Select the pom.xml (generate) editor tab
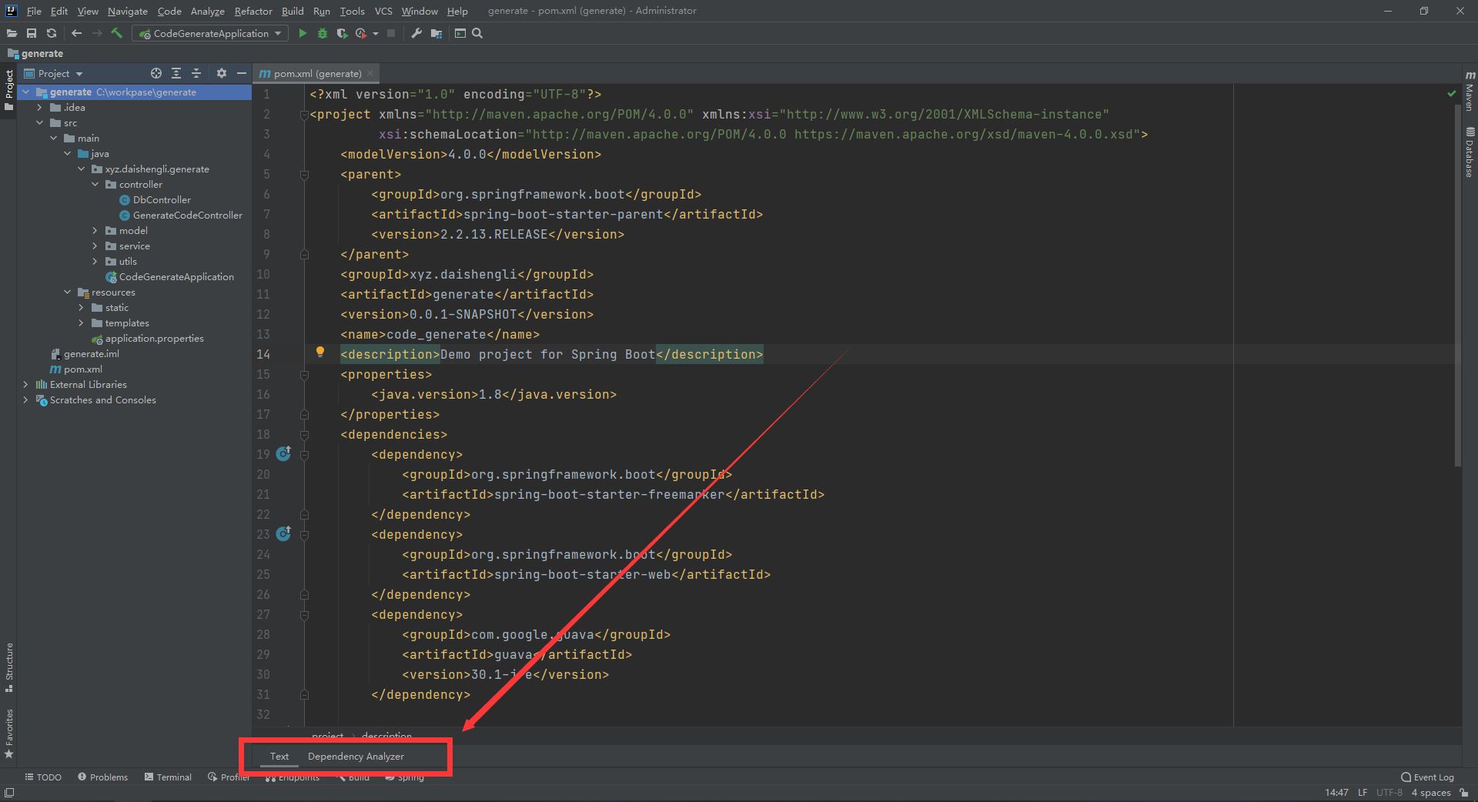Viewport: 1478px width, 802px height. [x=317, y=73]
